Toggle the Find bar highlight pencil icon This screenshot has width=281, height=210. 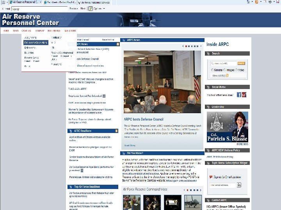click(x=91, y=9)
